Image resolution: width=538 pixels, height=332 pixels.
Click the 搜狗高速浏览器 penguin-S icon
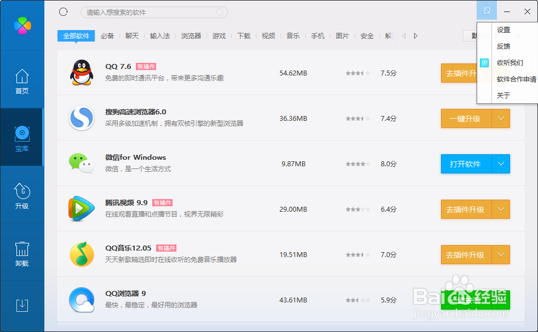[82, 118]
